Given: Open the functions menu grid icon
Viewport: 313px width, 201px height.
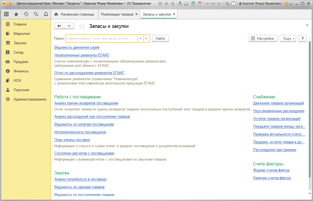Looking at the screenshot, I should (6, 14).
